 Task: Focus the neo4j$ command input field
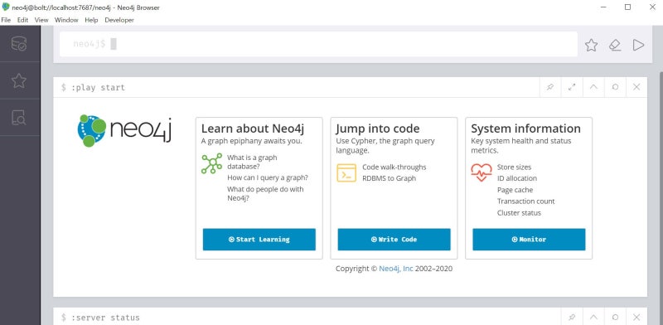point(318,44)
